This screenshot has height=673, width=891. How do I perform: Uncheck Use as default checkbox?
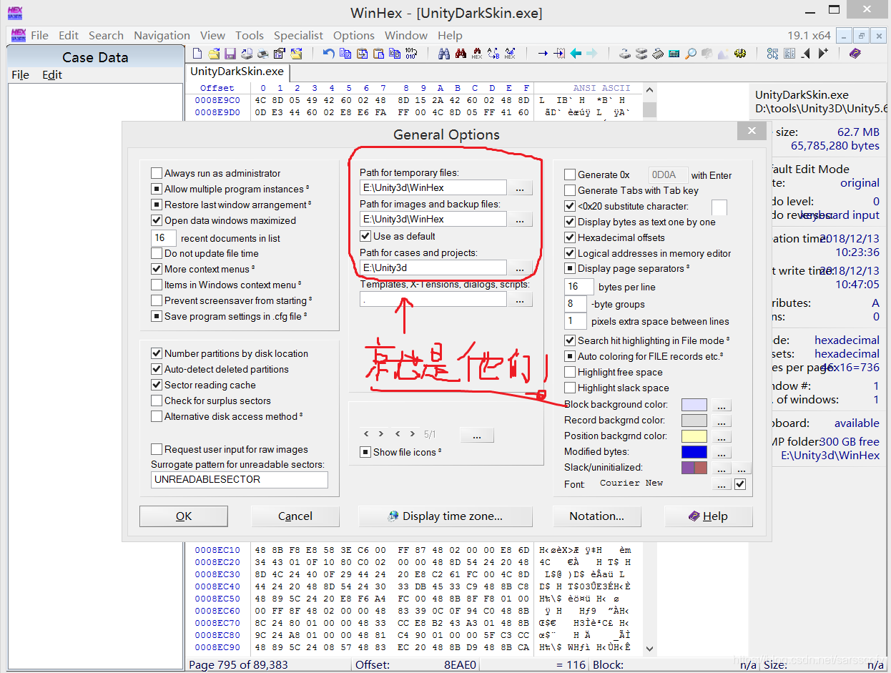[365, 236]
